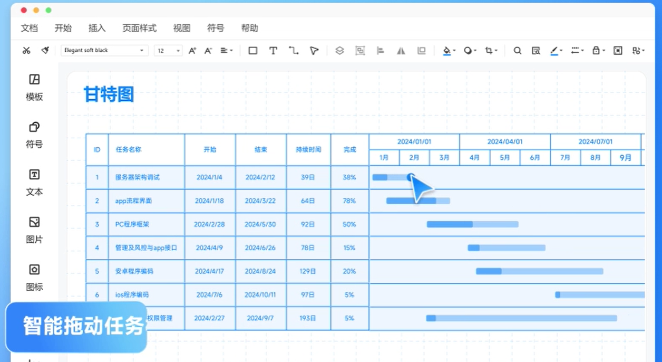Click the ios程序编码 Gantt bar
662x362 pixels.
600,294
